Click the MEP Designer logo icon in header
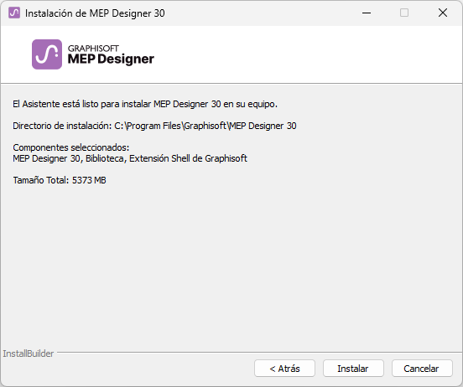 pyautogui.click(x=47, y=54)
